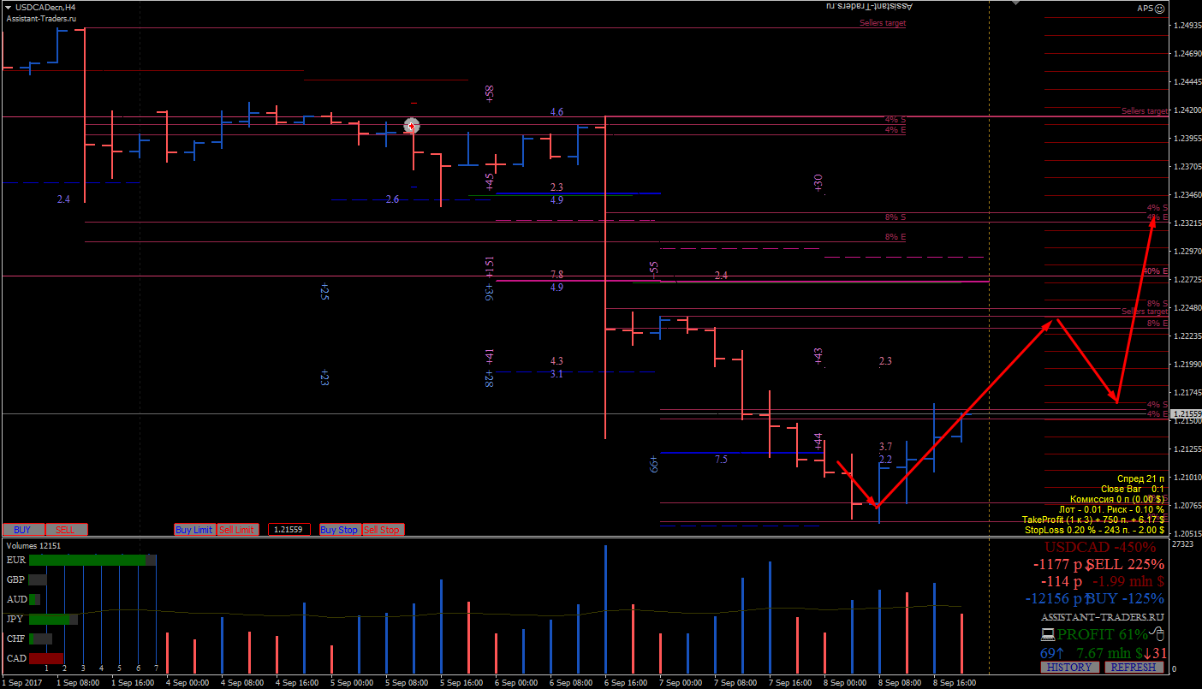
Task: Click the SELL 225% text
Action: 1126,564
